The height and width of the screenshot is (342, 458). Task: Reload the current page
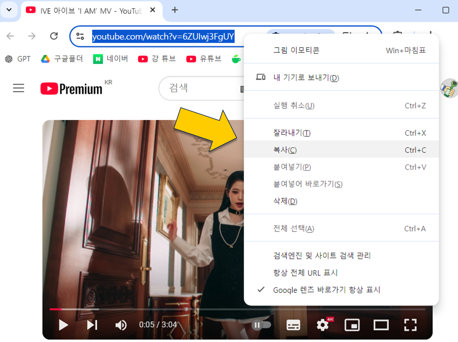[x=54, y=36]
